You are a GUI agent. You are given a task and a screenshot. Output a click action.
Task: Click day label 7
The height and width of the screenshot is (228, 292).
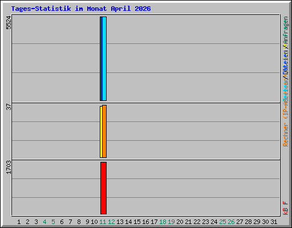click(70, 222)
